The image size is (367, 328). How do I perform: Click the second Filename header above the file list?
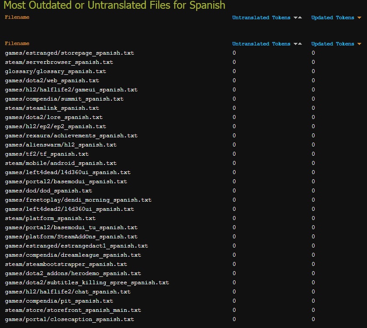tap(17, 44)
